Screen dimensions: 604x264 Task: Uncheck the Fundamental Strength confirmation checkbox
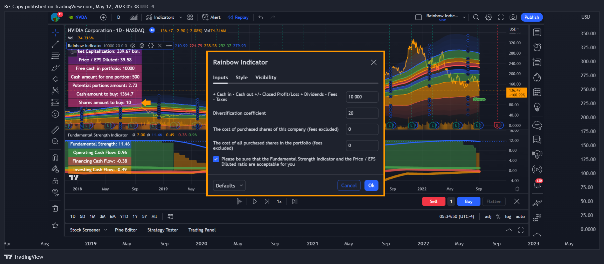tap(216, 159)
